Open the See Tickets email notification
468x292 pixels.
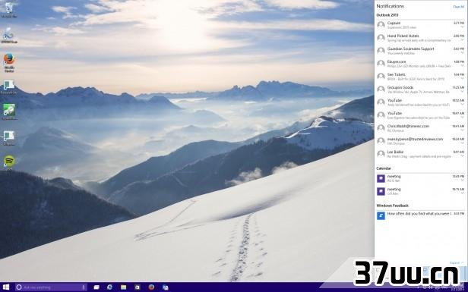420,77
